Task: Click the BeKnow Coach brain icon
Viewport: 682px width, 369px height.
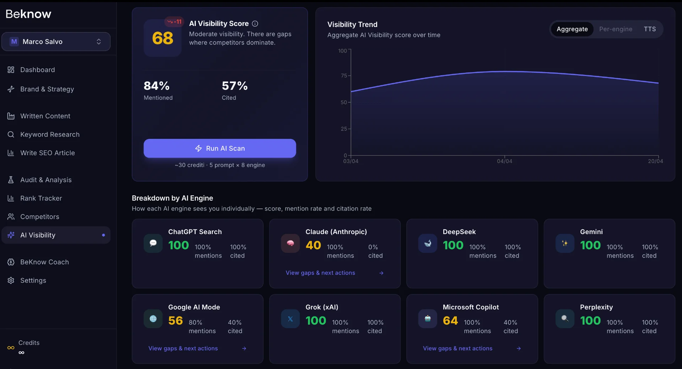Action: pos(11,262)
